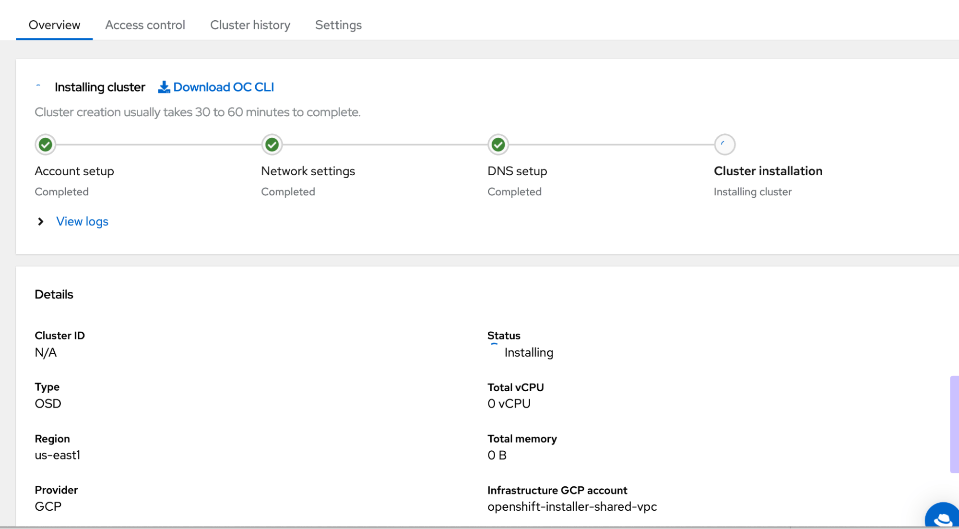Click the DNS setup completed checkmark
The image size is (959, 529).
point(498,144)
